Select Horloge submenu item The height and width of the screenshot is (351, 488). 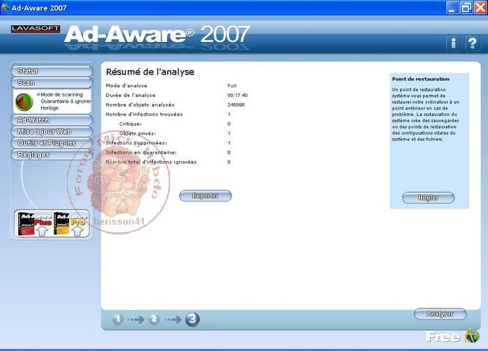pyautogui.click(x=49, y=107)
